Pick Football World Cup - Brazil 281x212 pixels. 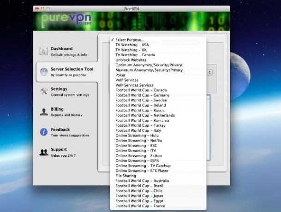pyautogui.click(x=158, y=186)
